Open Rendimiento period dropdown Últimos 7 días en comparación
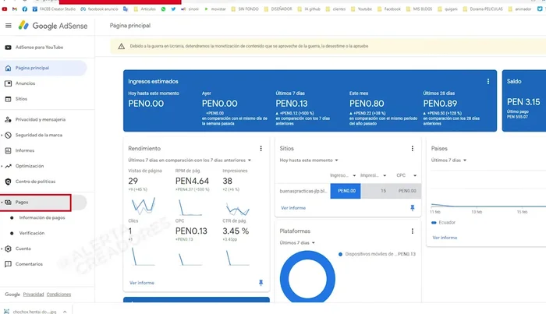The height and width of the screenshot is (314, 546). [190, 161]
